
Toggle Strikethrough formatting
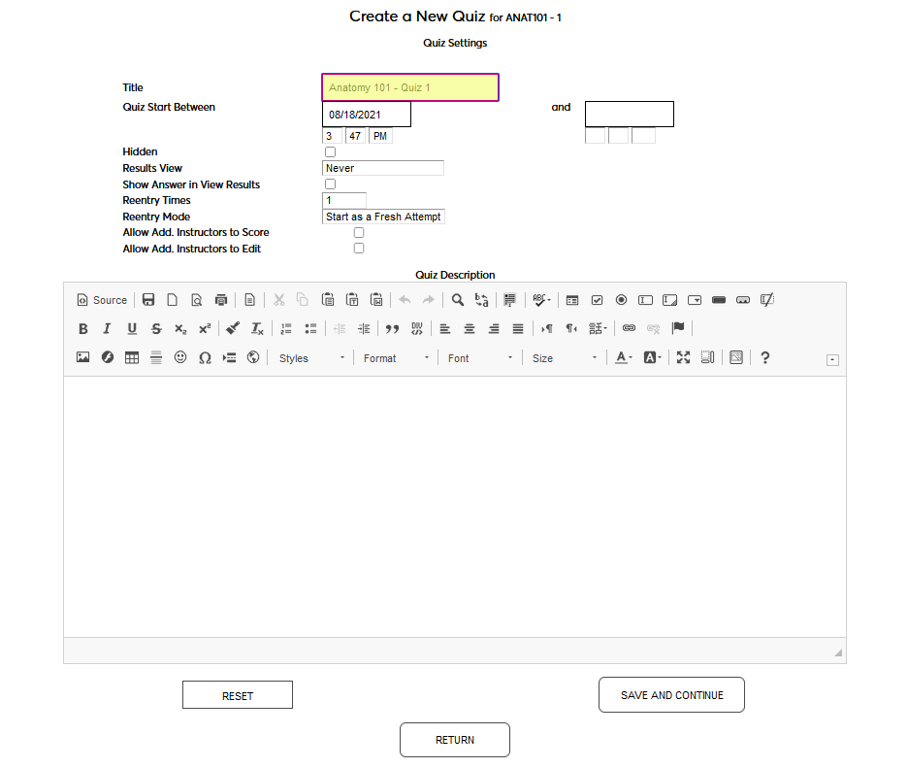[156, 329]
